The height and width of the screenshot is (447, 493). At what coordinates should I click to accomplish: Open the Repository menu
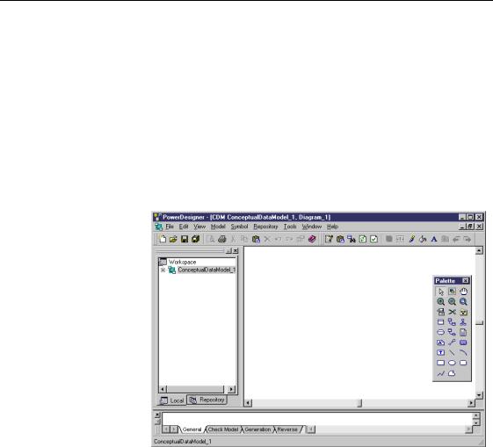265,227
